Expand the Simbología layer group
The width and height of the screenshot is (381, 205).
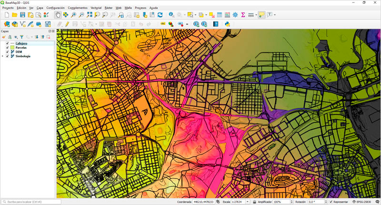(x=3, y=56)
